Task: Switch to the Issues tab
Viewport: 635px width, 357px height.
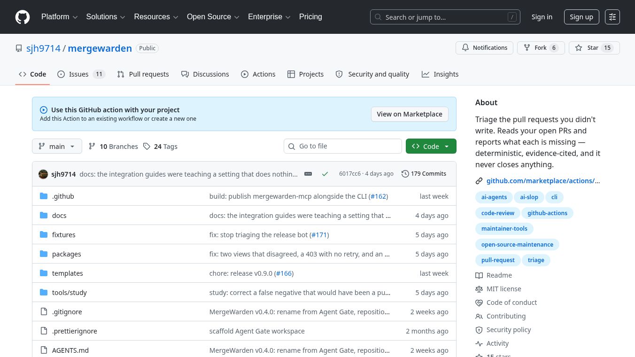Action: point(81,74)
